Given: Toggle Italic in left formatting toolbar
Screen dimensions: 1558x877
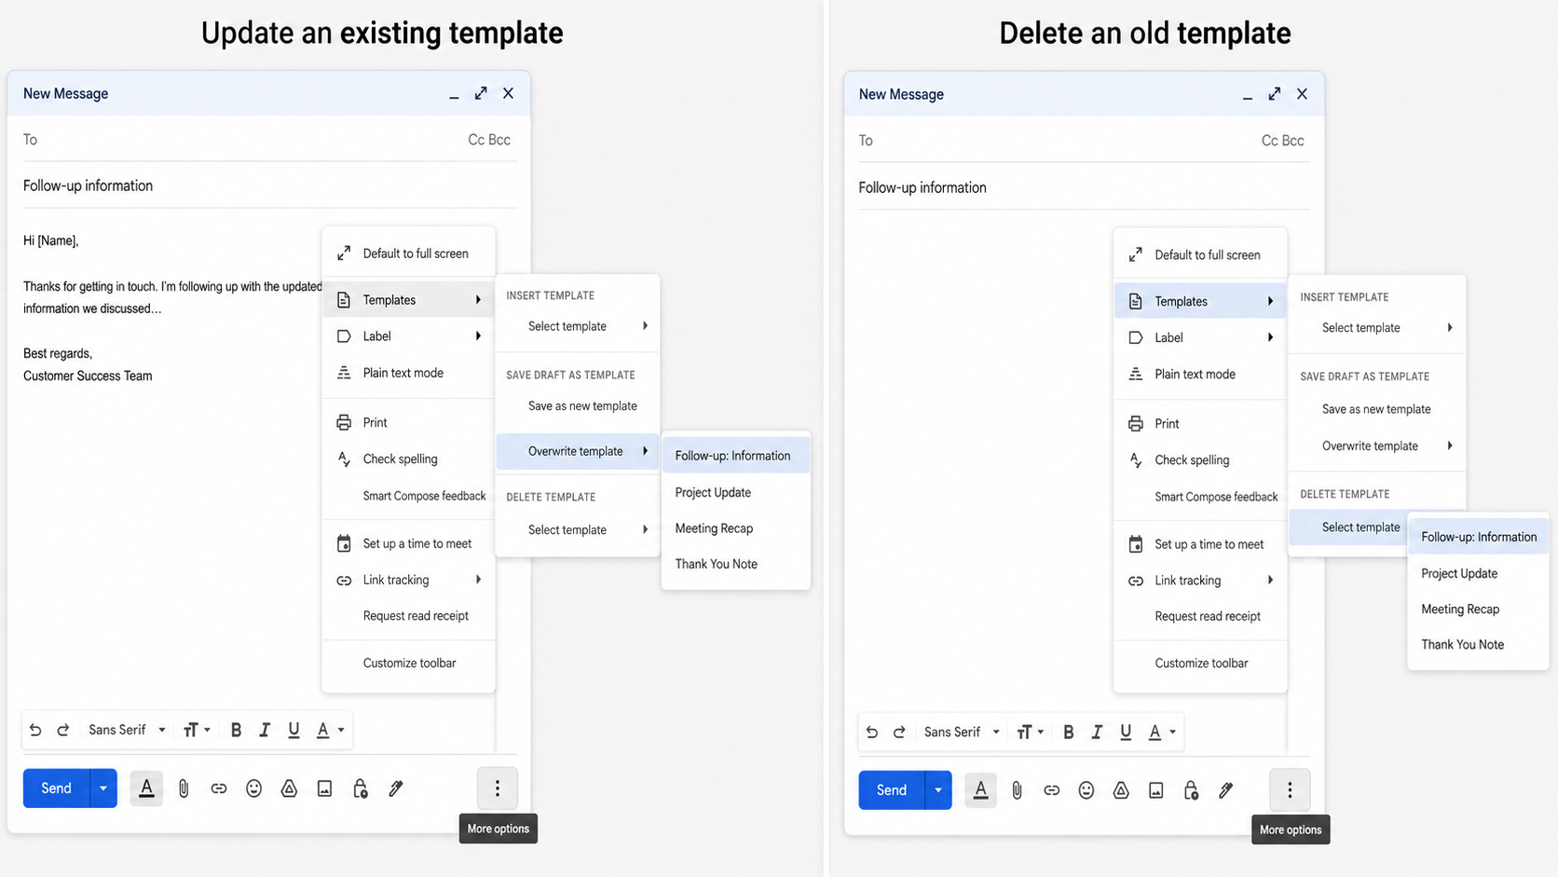Looking at the screenshot, I should (x=265, y=730).
